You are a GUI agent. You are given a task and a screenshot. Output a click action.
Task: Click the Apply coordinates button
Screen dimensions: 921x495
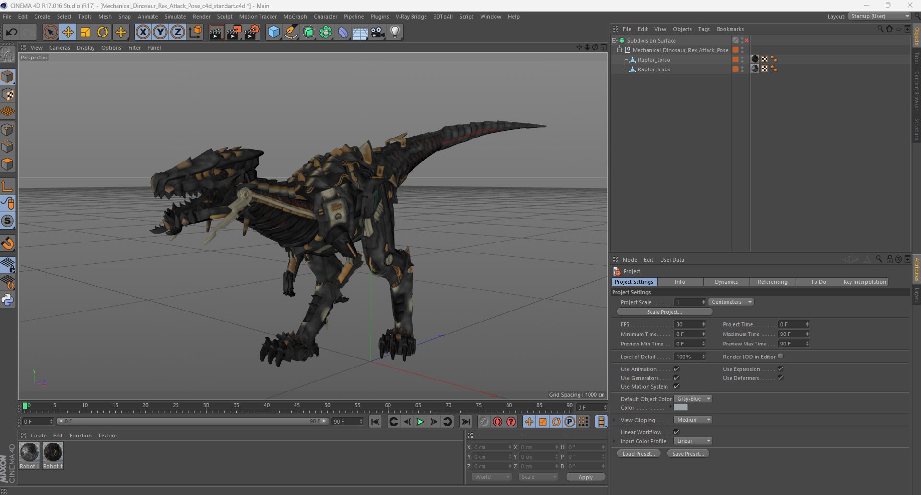point(586,477)
